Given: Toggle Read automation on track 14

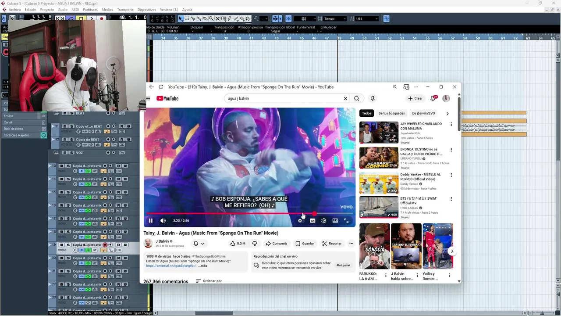Looking at the screenshot, I should click(118, 179).
